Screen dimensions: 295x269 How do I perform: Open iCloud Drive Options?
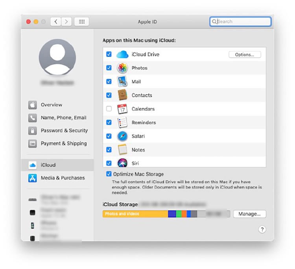[x=244, y=55]
